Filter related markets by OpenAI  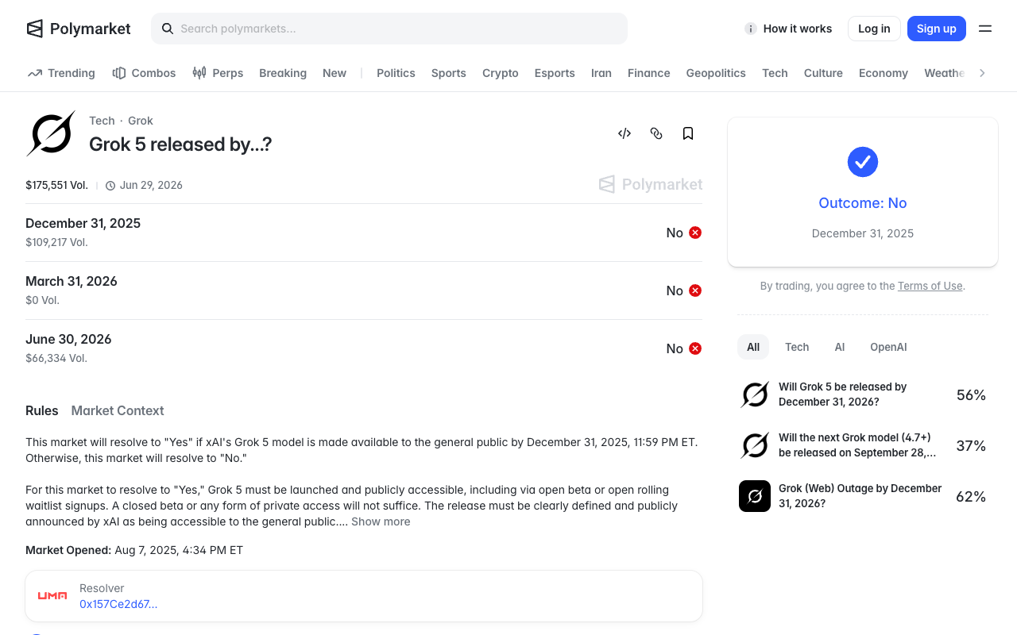pyautogui.click(x=888, y=347)
